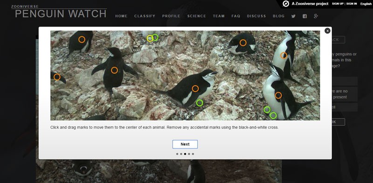Jump to first tutorial step dot
This screenshot has height=183, width=373.
point(177,154)
